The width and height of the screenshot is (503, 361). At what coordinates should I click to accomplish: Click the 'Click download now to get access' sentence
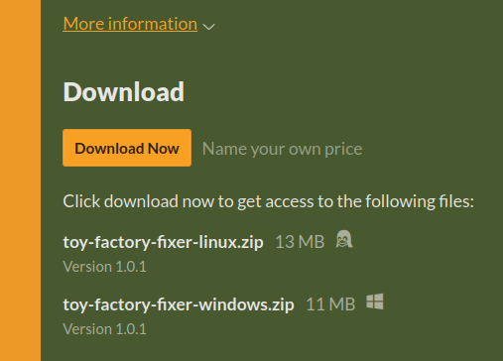coord(268,201)
